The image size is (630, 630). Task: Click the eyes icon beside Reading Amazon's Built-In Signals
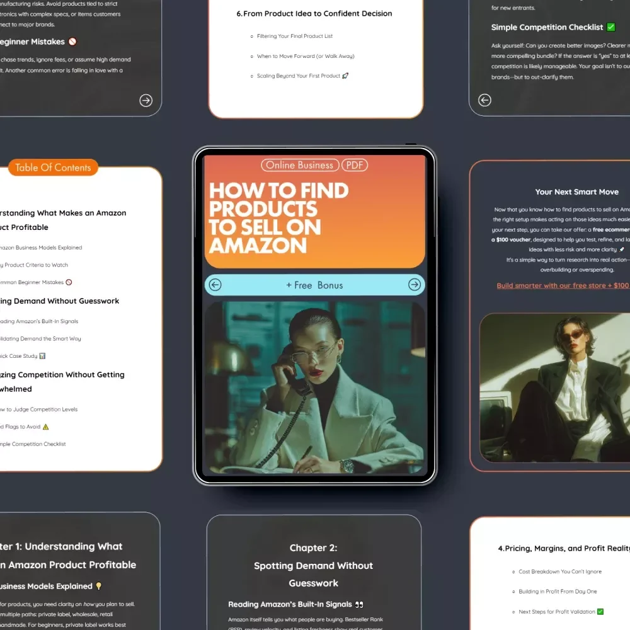coord(359,604)
